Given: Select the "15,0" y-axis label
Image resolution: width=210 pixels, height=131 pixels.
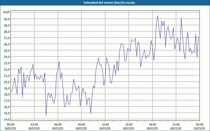Looking at the screenshot, I should point(7,113).
